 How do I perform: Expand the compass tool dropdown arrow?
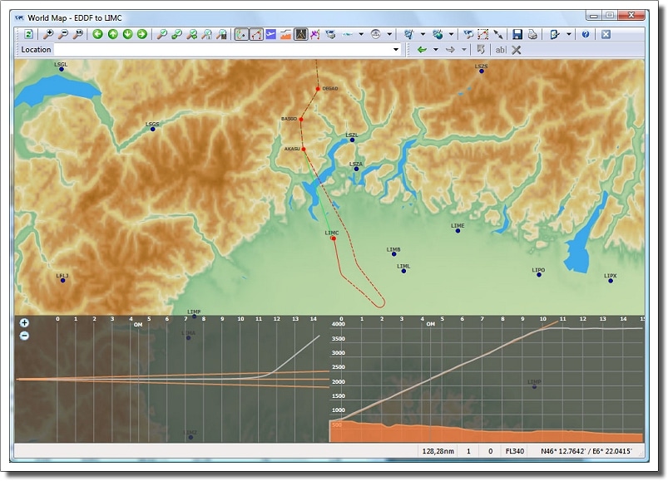click(x=389, y=34)
